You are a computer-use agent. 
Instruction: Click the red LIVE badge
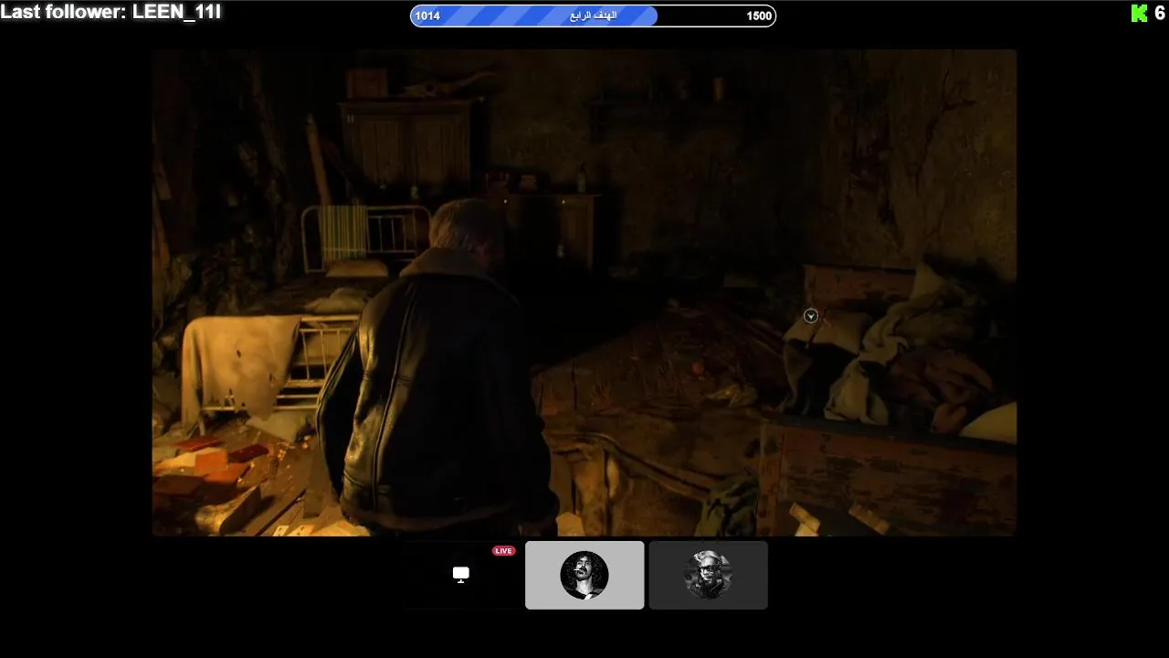503,551
